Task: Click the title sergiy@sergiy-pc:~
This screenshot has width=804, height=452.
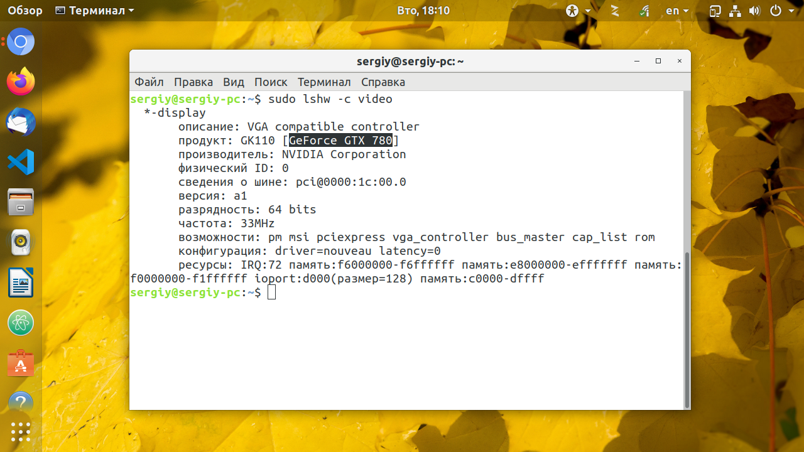Action: [x=410, y=62]
